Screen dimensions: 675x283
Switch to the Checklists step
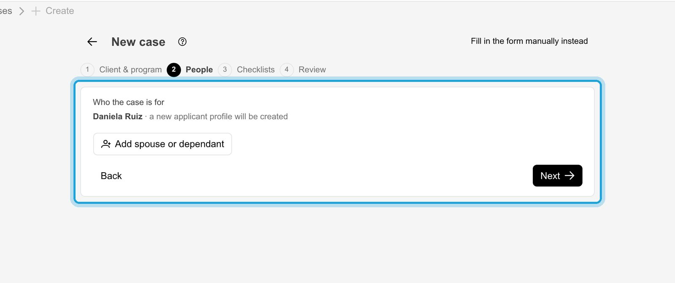(256, 69)
